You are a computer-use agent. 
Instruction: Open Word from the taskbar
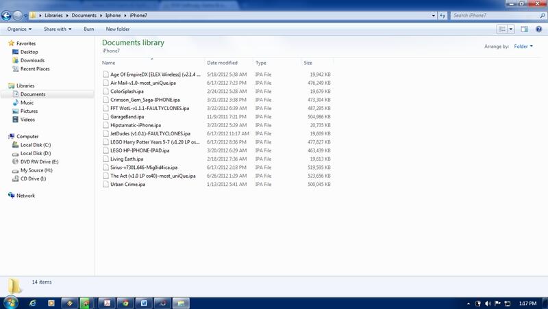click(x=144, y=303)
